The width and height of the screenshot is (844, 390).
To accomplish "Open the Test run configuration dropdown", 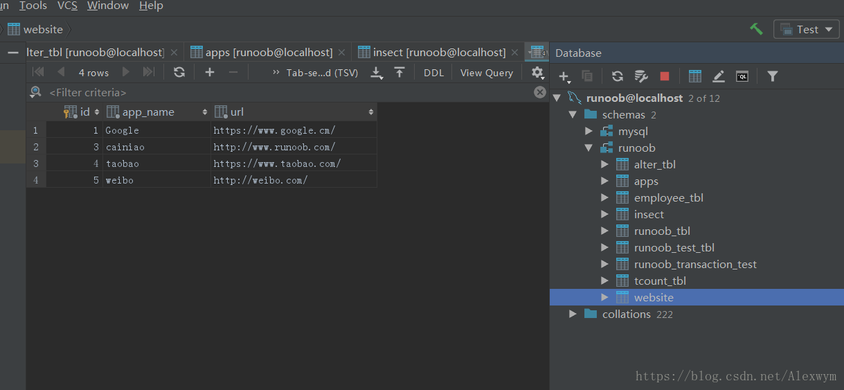I will point(806,29).
